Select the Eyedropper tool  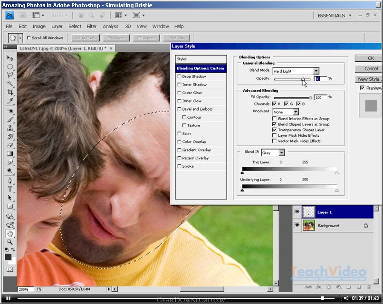coord(10,101)
